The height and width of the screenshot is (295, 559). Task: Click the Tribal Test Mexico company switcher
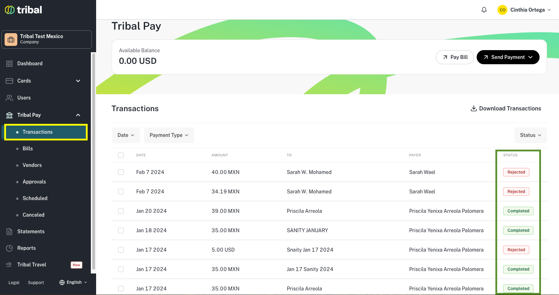[47, 40]
